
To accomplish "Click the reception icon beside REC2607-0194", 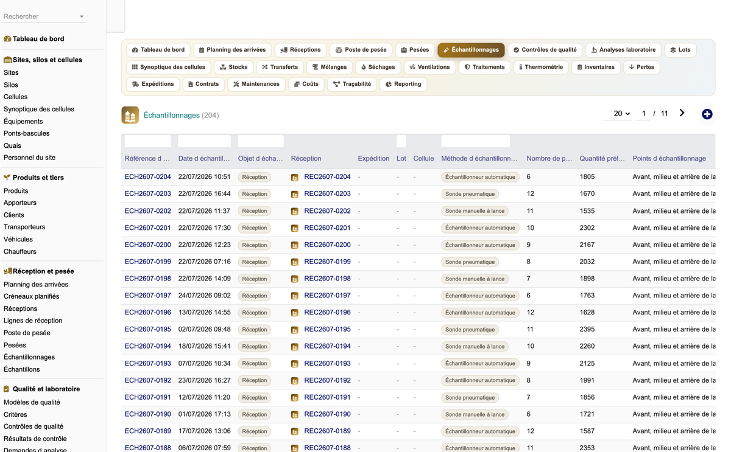I will point(295,347).
